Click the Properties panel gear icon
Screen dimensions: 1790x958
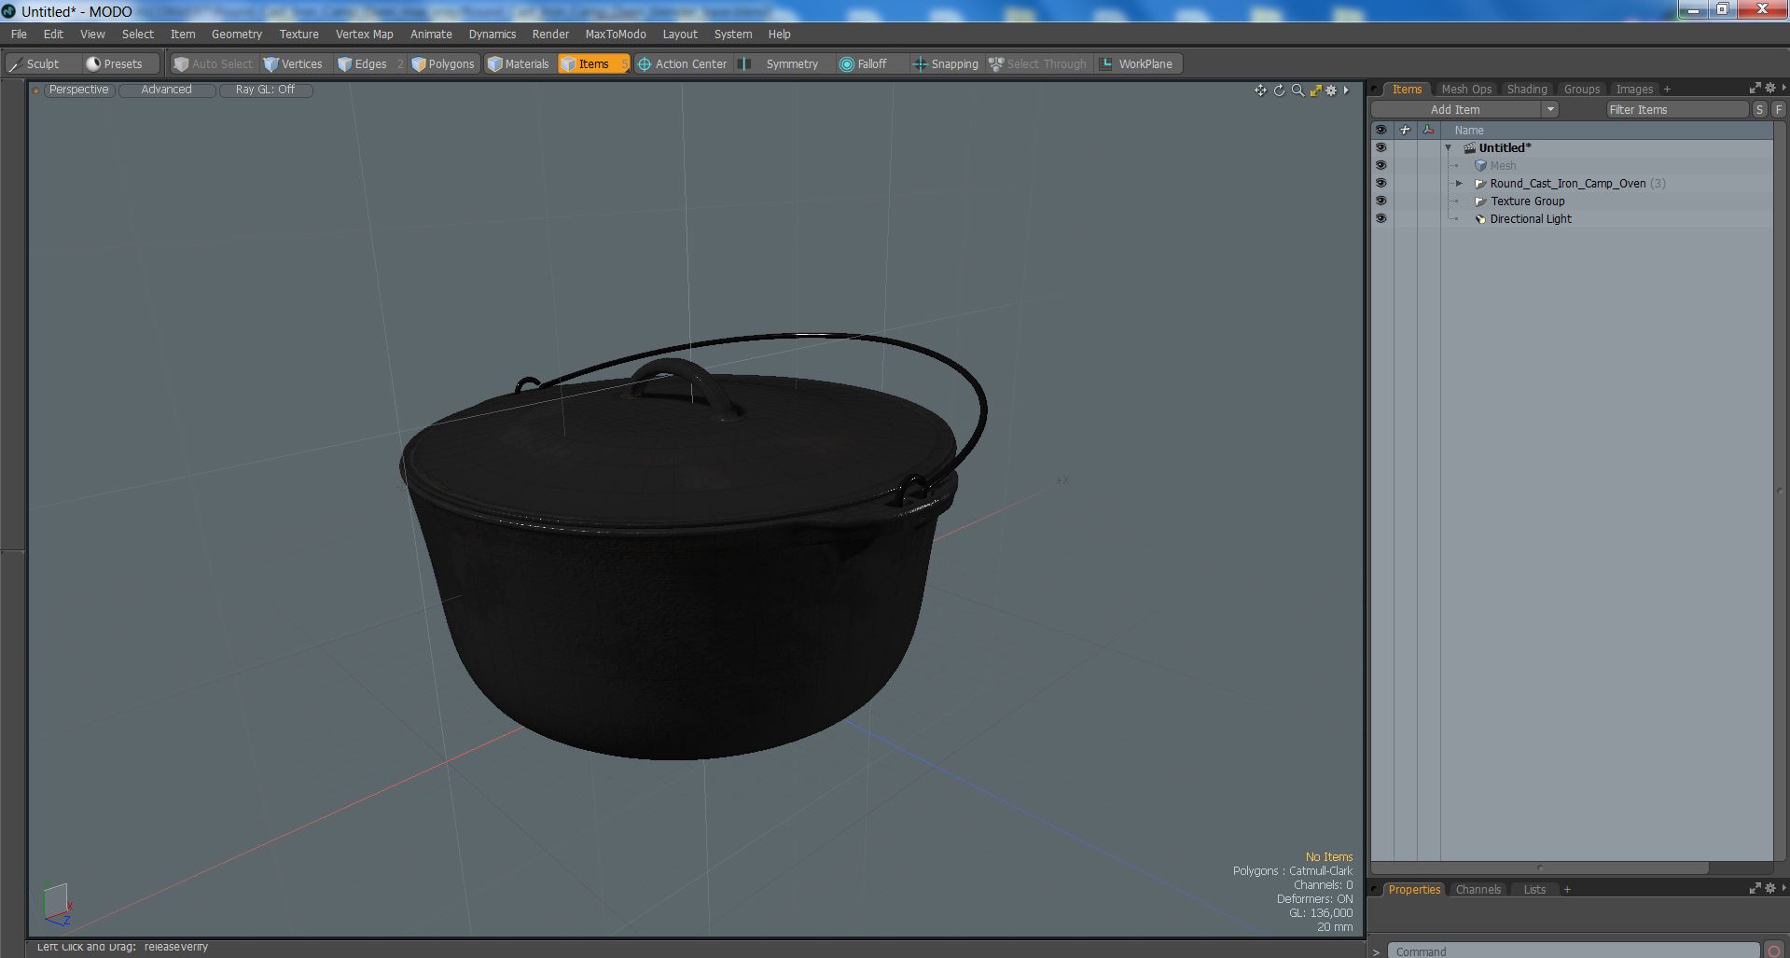tap(1770, 888)
